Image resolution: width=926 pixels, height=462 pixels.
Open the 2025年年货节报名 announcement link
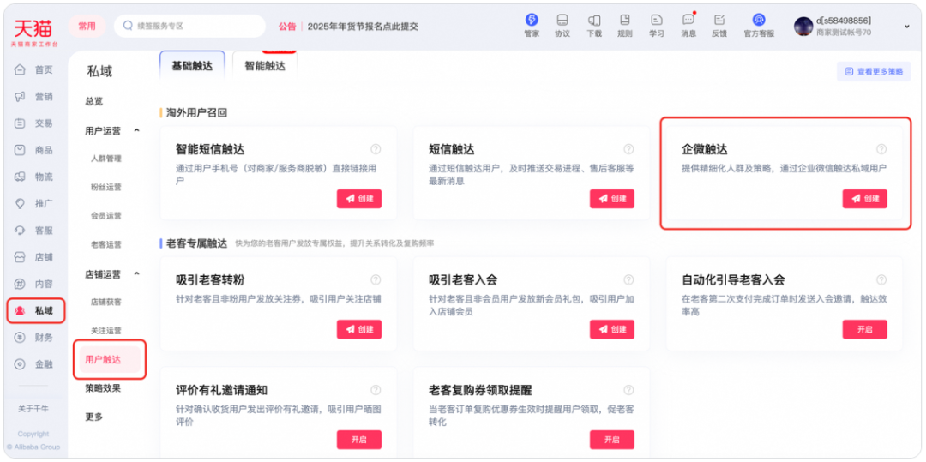363,27
